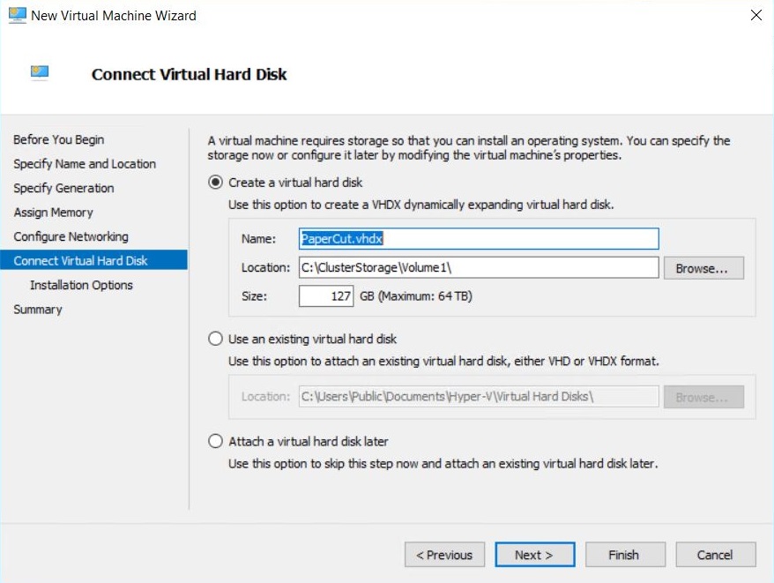The image size is (774, 583).
Task: Select Create a virtual hard disk option
Action: [x=215, y=183]
